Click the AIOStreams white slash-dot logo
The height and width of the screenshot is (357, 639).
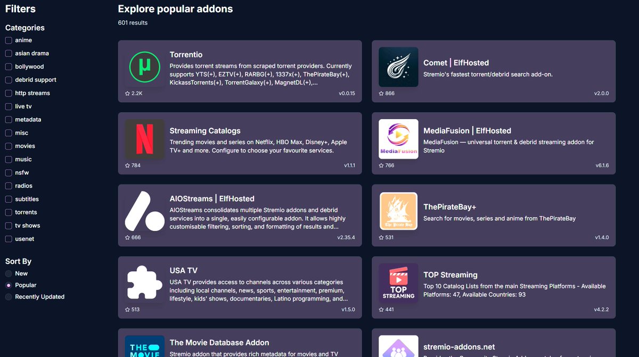coord(145,211)
